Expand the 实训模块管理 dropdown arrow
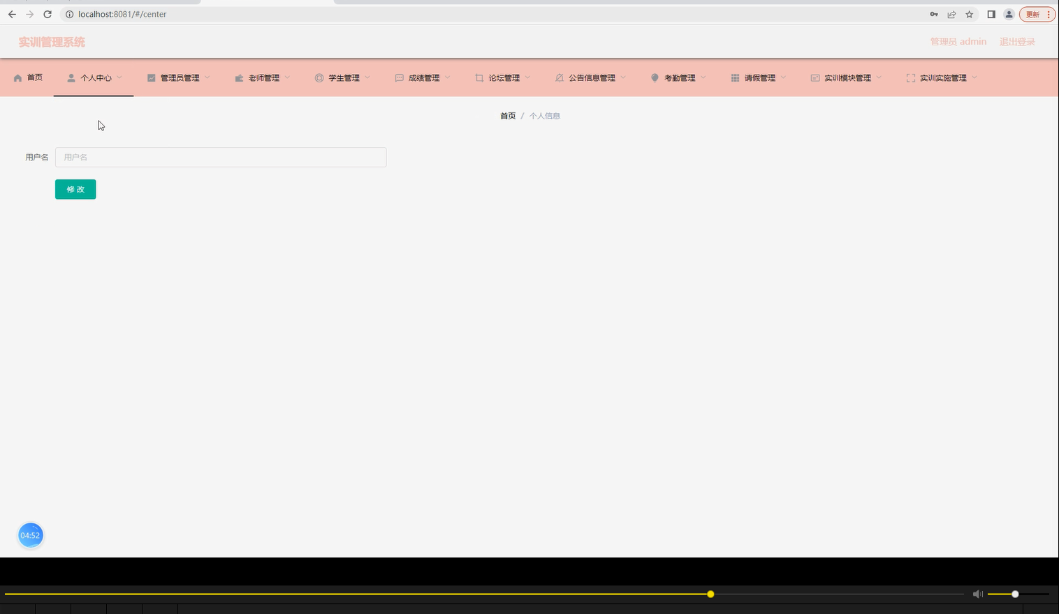Screen dimensions: 1059x614 coord(879,77)
